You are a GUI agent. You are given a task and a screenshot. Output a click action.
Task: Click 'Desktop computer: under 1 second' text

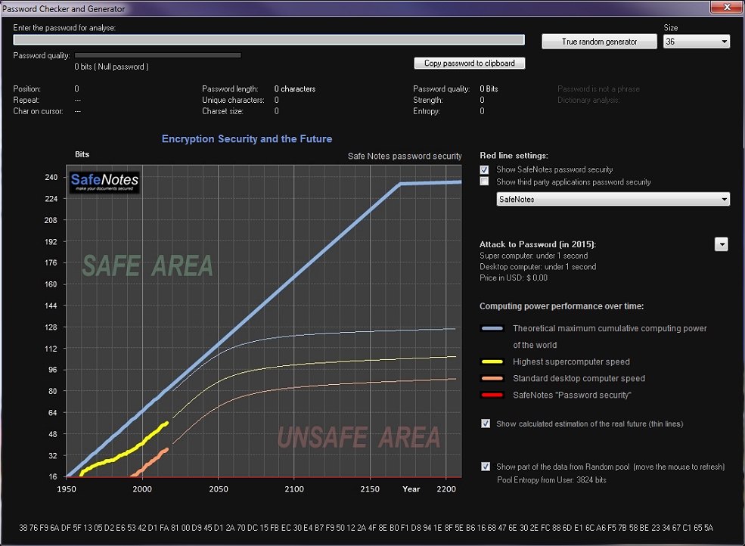click(x=538, y=267)
